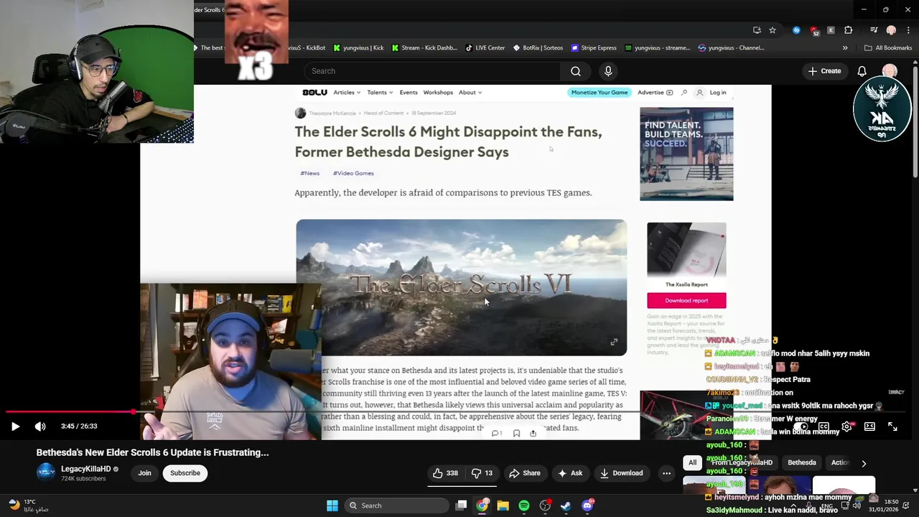The image size is (919, 517).
Task: Open the taskbar weather widget showing 13°C
Action: [x=29, y=506]
